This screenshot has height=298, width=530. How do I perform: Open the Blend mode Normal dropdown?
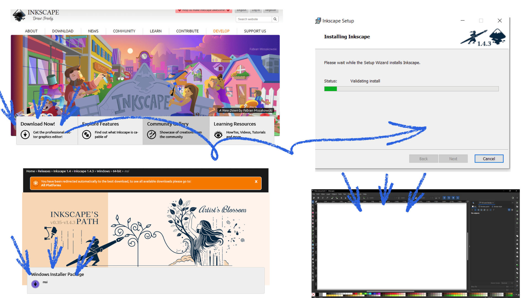click(x=507, y=283)
